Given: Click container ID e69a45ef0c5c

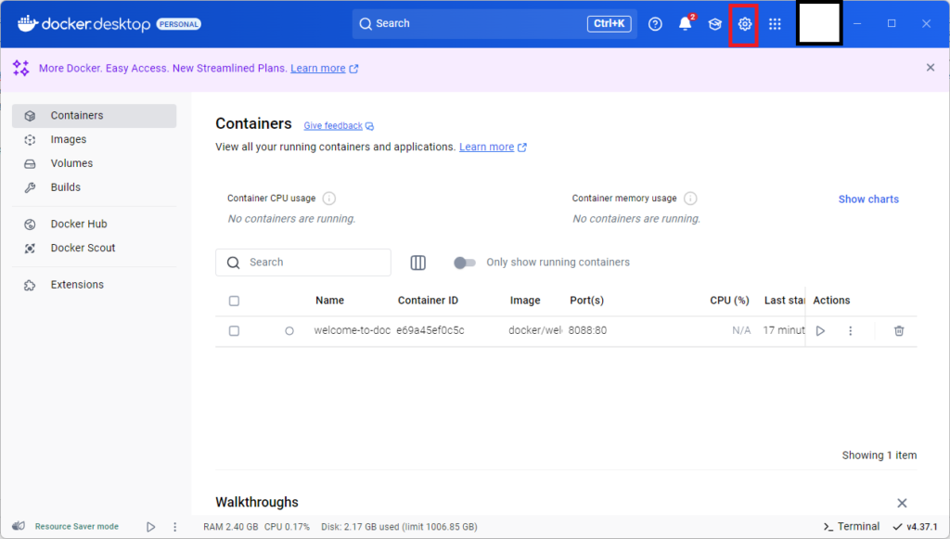Looking at the screenshot, I should (x=430, y=330).
